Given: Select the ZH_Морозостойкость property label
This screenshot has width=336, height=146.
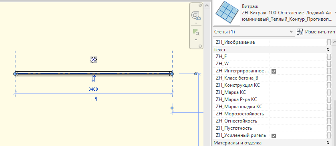Looking at the screenshot, I should tap(240, 114).
